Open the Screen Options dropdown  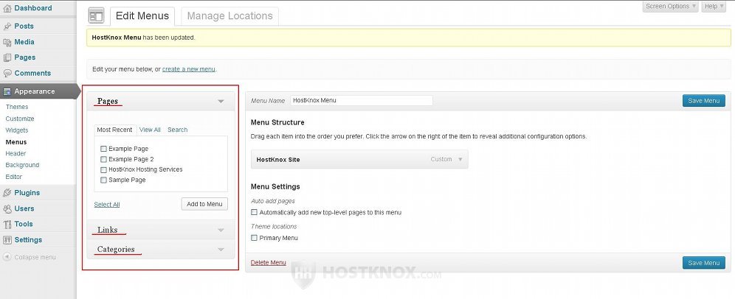coord(670,6)
